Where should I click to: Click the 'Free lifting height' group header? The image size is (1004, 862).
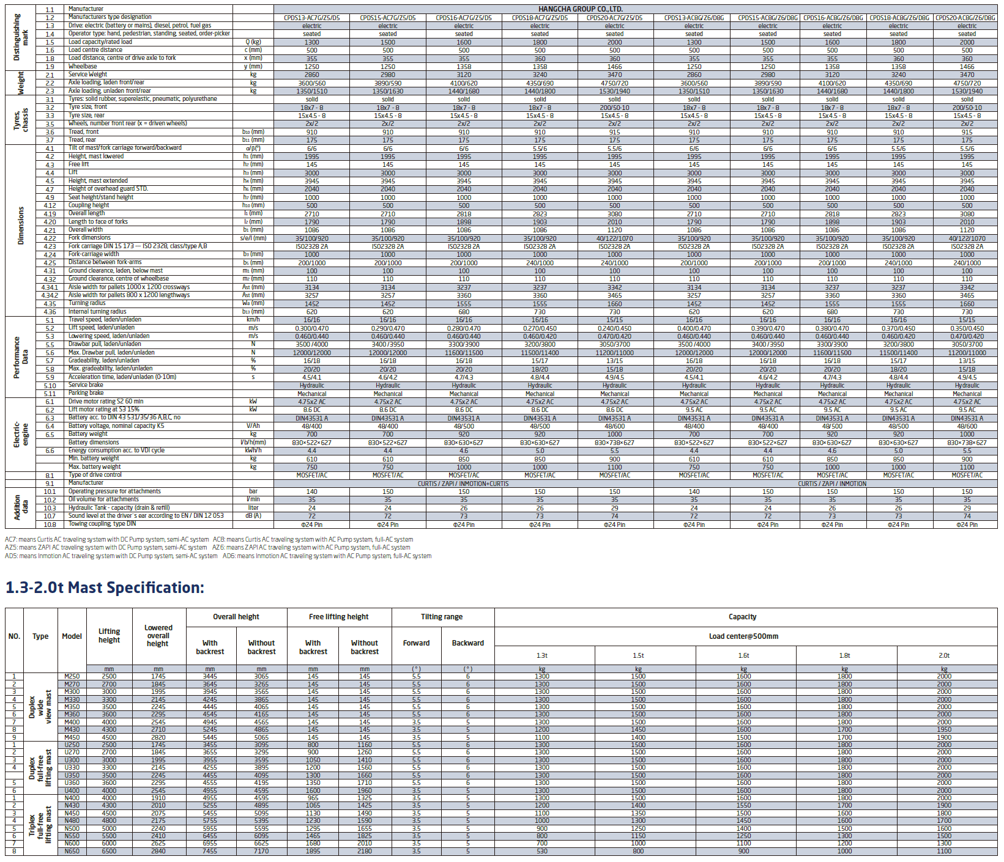pos(339,617)
